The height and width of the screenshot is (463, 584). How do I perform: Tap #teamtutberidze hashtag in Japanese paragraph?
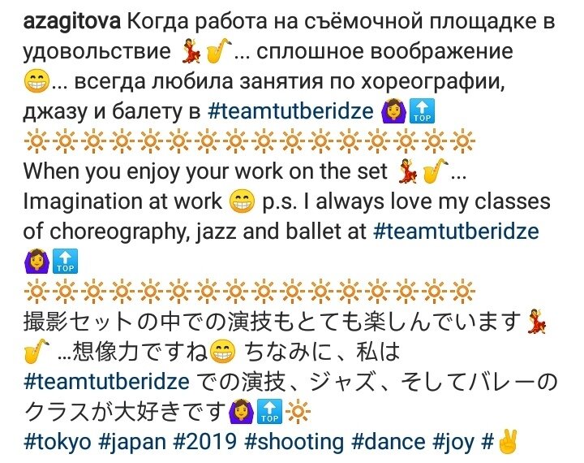pos(106,382)
